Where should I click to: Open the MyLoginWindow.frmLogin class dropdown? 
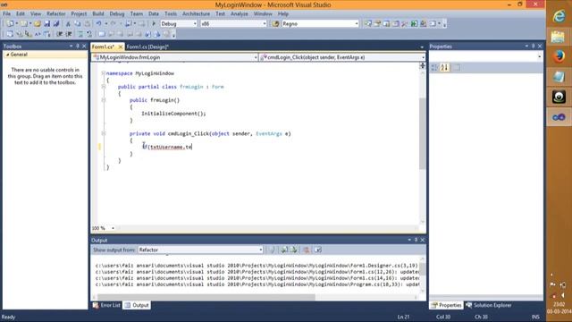pyautogui.click(x=255, y=57)
